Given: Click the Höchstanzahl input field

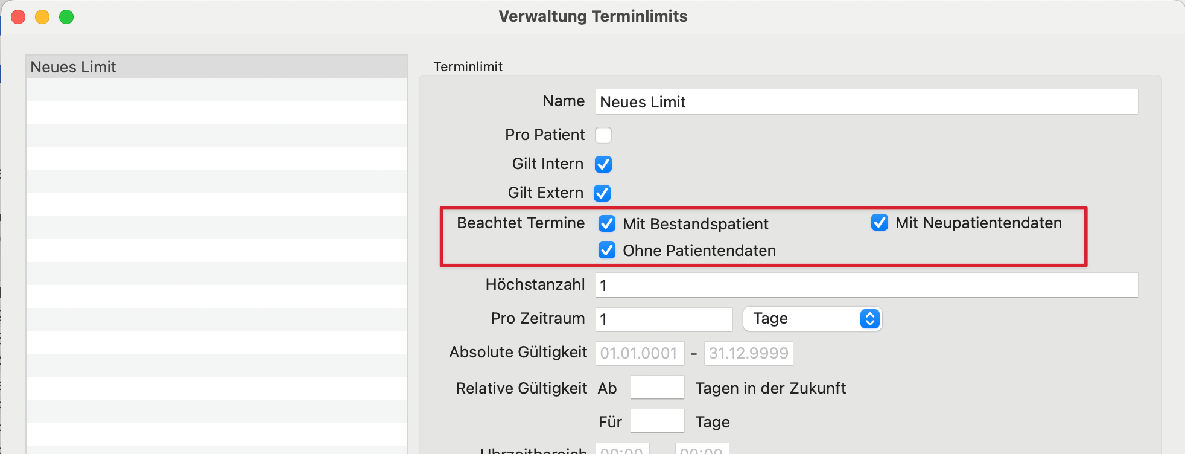Looking at the screenshot, I should pyautogui.click(x=866, y=285).
